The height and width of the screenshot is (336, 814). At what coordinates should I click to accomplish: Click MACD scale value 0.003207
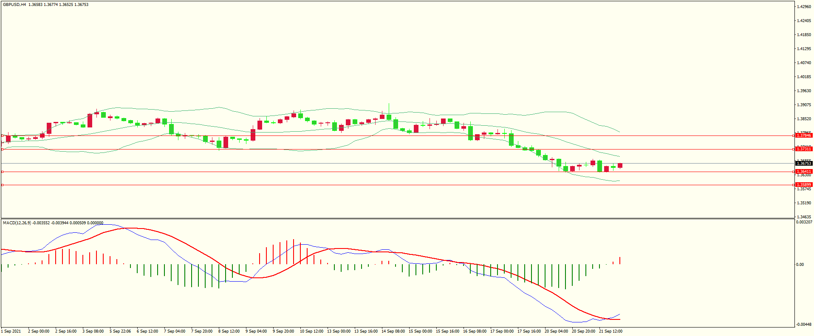(804, 222)
